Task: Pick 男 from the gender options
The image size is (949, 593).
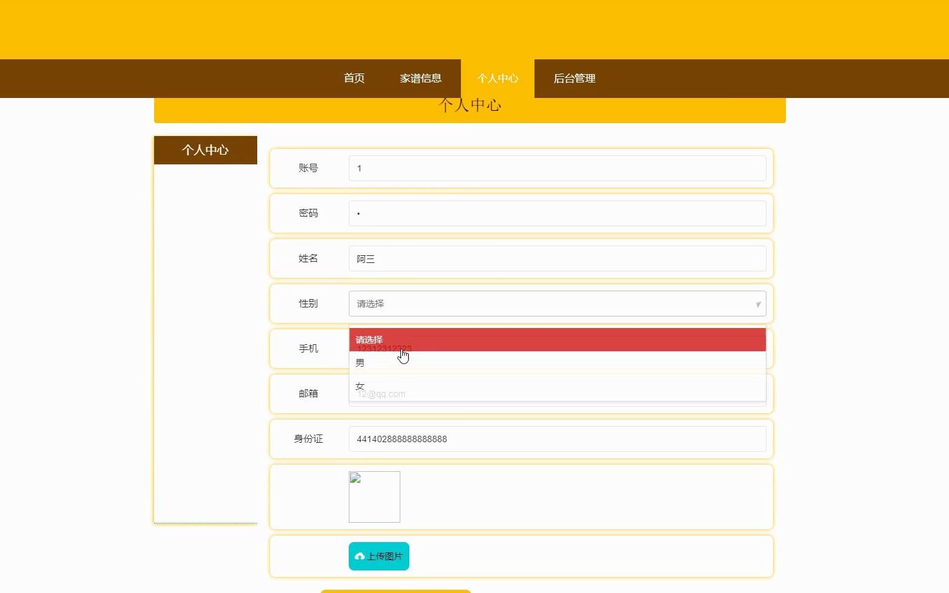Action: pos(557,363)
